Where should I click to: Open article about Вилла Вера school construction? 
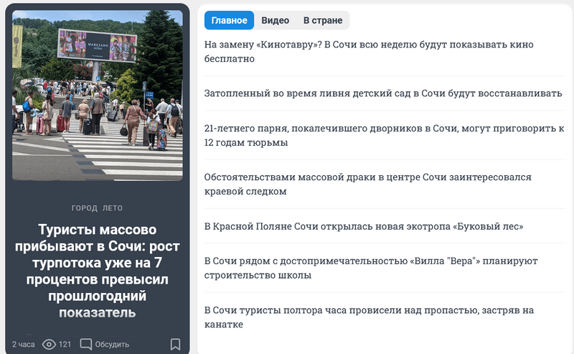[x=371, y=268]
